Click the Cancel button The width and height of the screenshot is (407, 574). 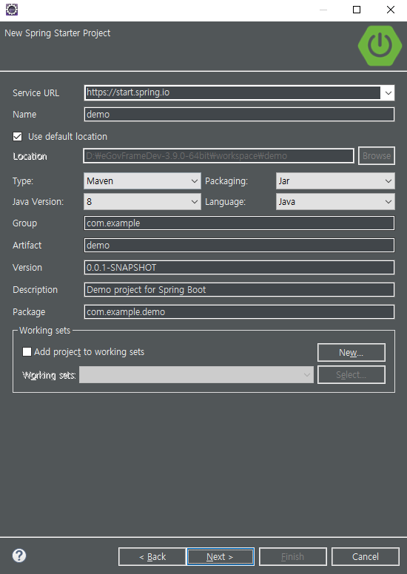tap(366, 557)
